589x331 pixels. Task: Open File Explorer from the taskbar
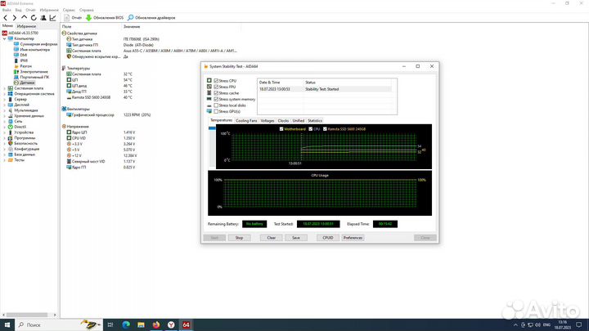(x=141, y=324)
